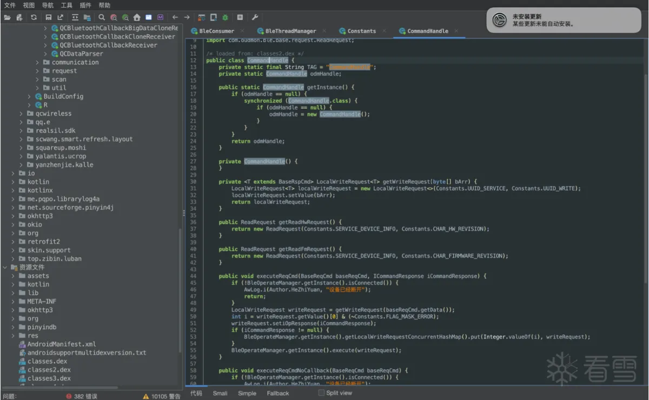Open AndroidManifest.xml in the tree
This screenshot has height=400, width=649.
click(61, 344)
